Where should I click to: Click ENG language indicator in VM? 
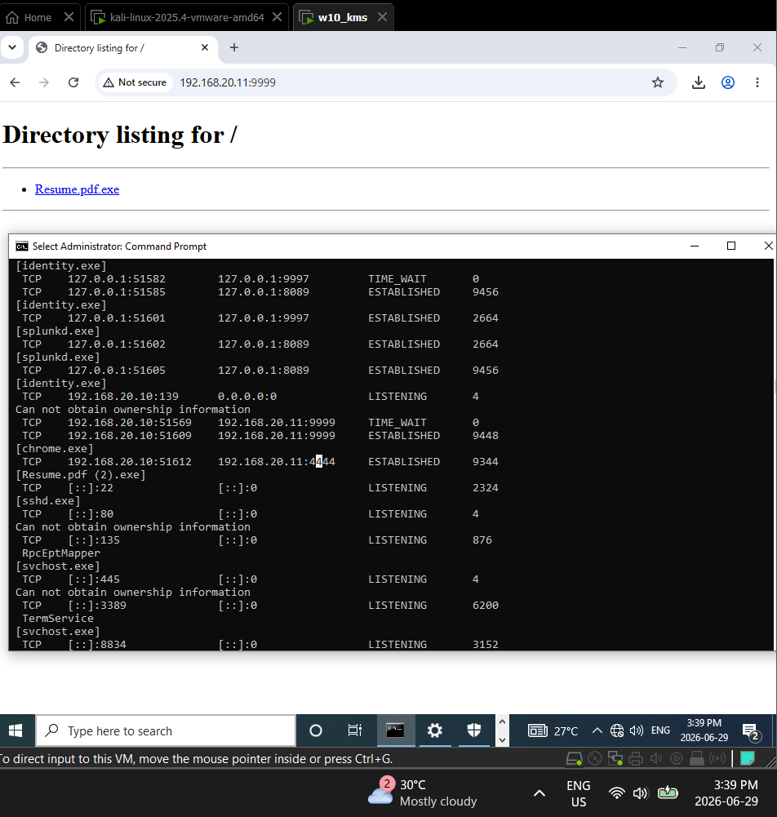click(661, 730)
